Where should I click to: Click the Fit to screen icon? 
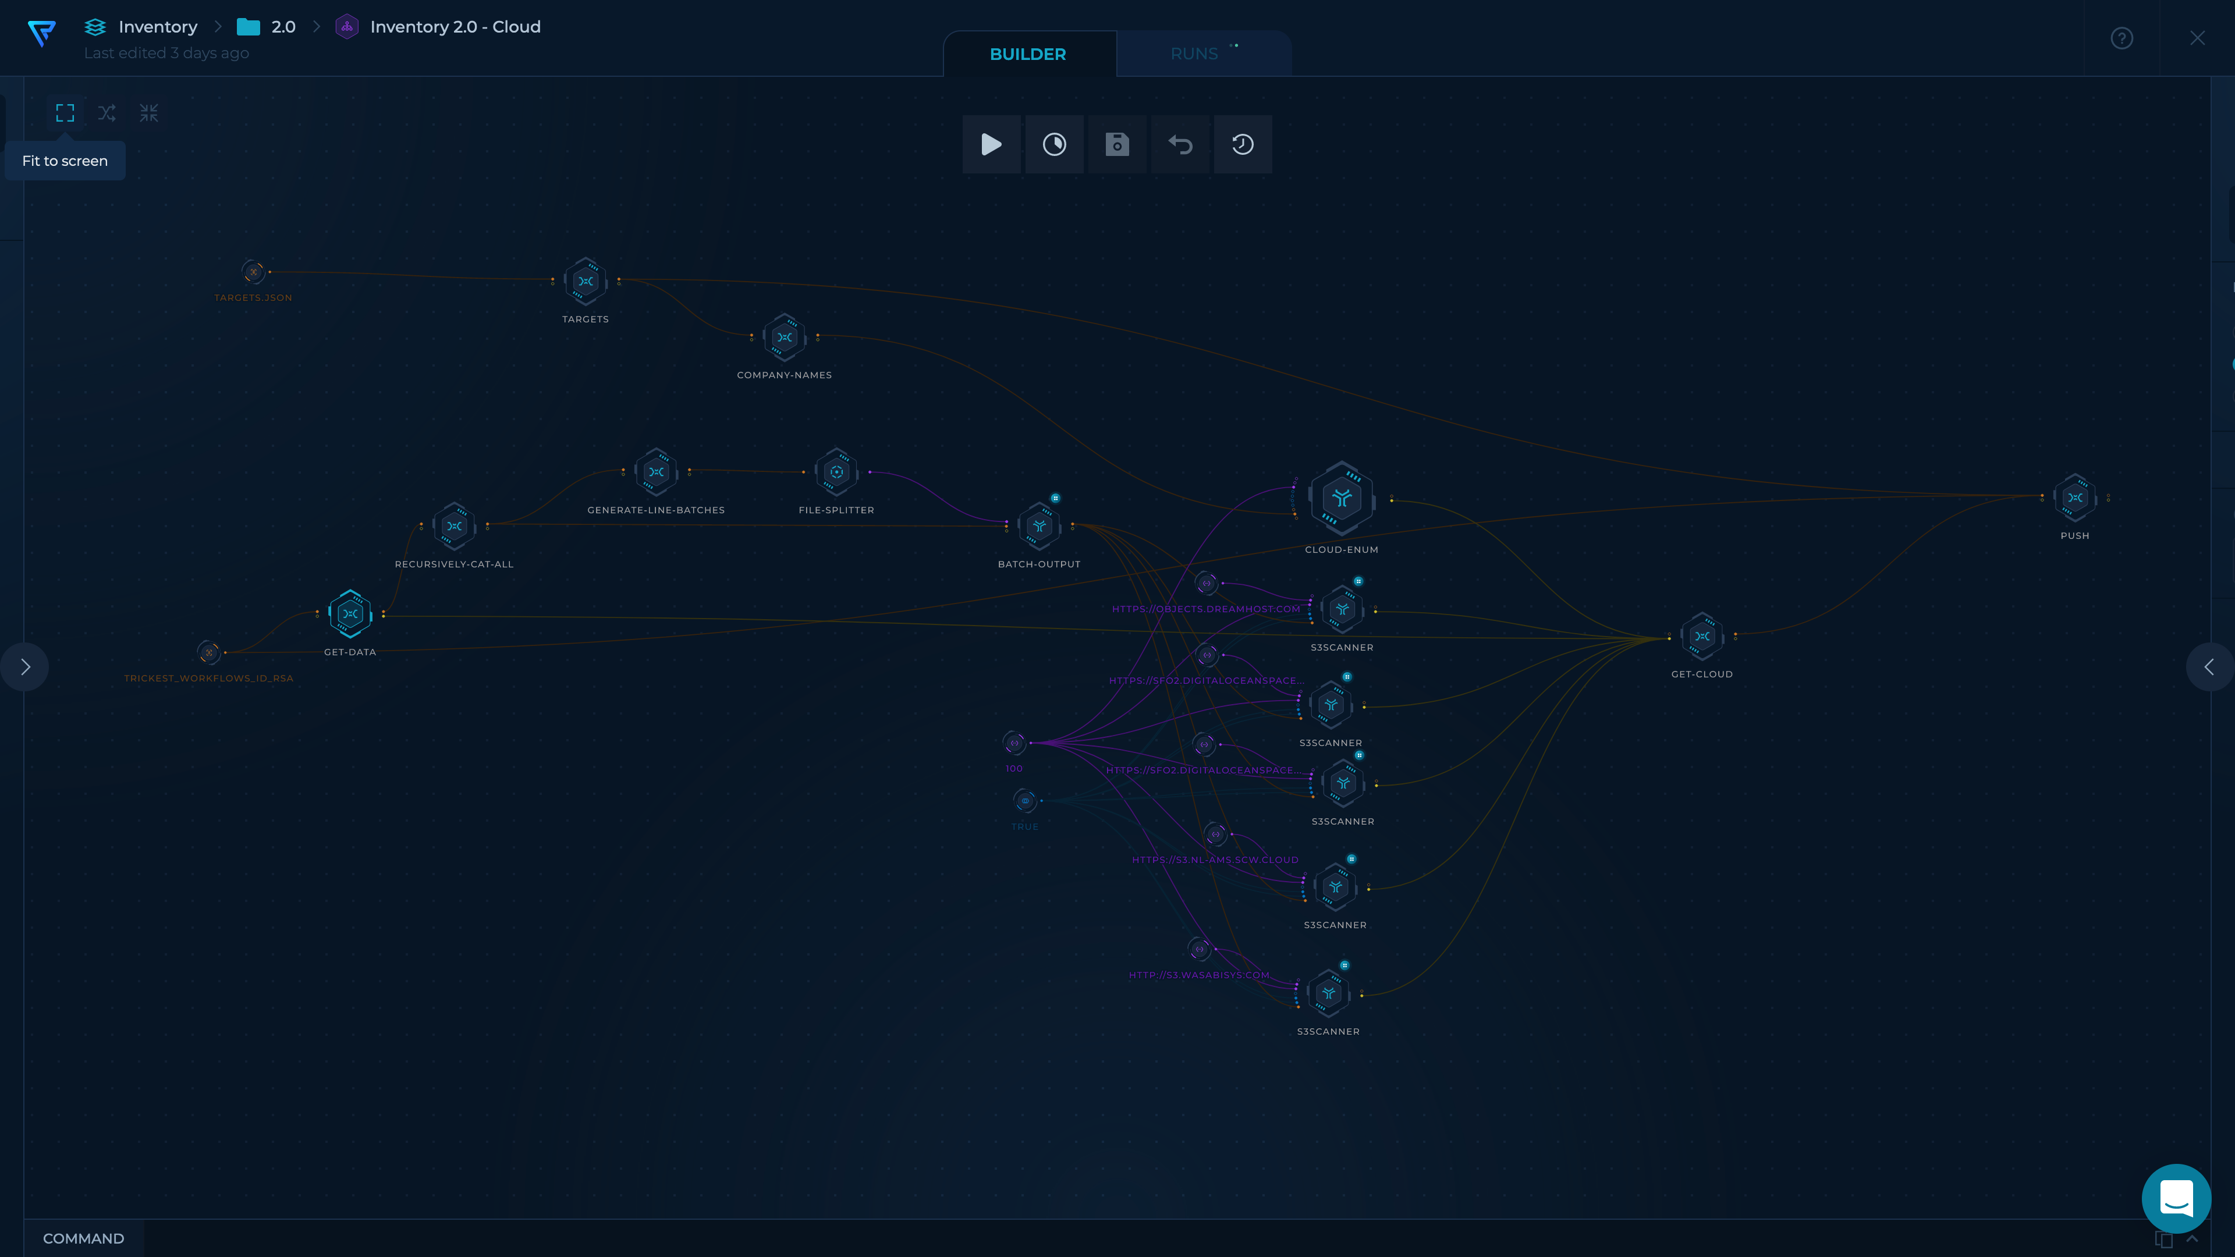point(65,113)
